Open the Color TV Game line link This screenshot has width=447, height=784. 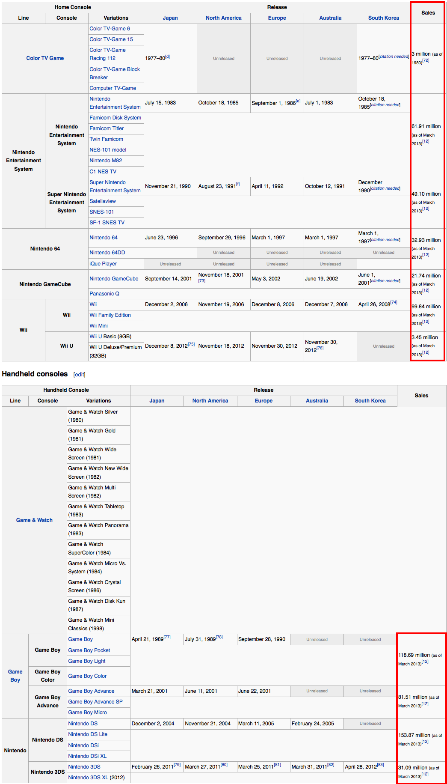pyautogui.click(x=45, y=58)
